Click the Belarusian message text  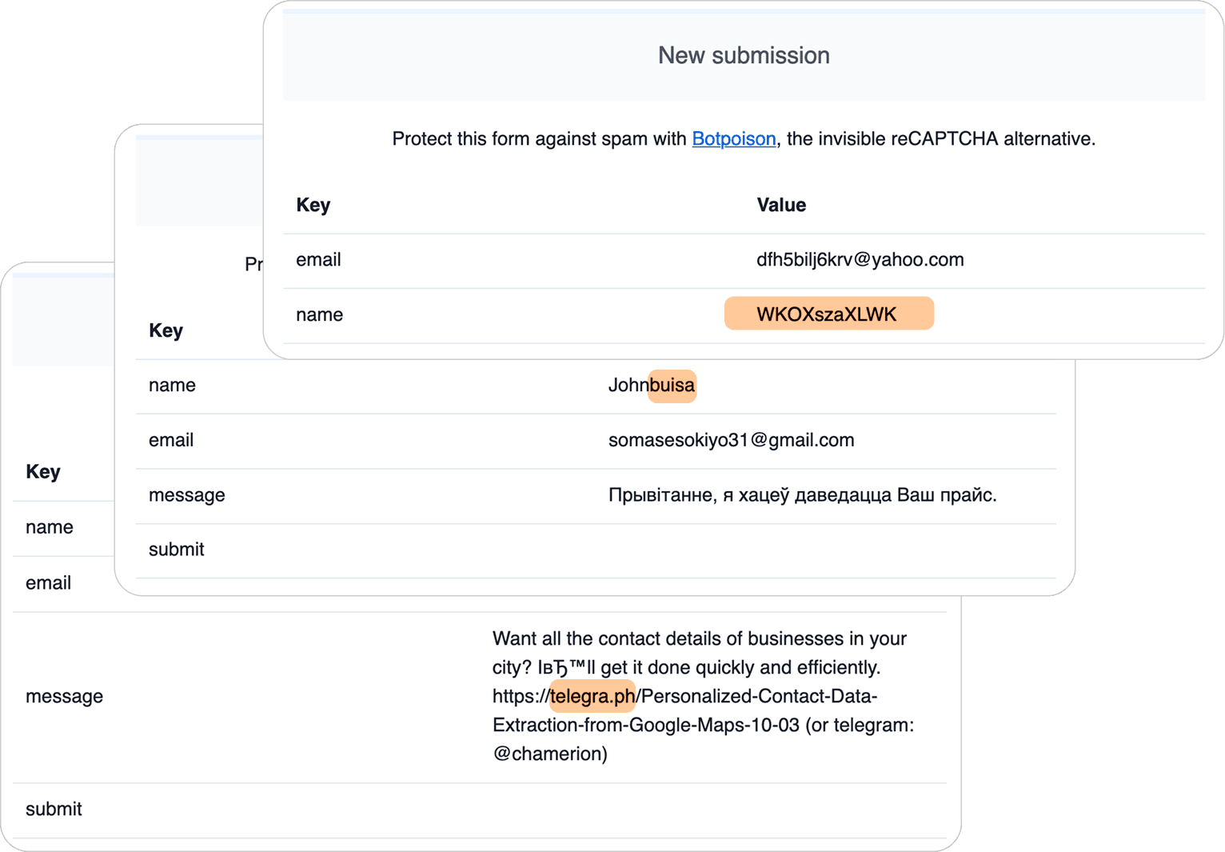click(x=802, y=495)
